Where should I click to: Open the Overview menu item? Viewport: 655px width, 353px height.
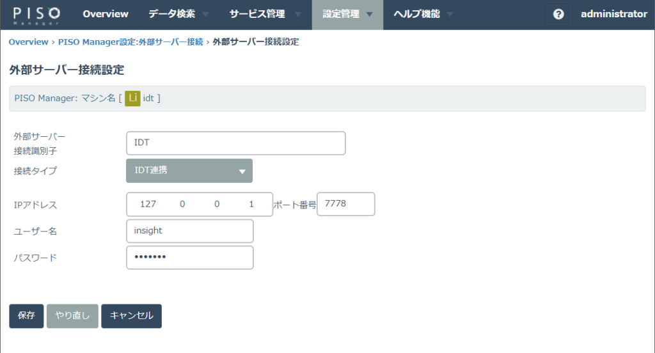pyautogui.click(x=106, y=14)
